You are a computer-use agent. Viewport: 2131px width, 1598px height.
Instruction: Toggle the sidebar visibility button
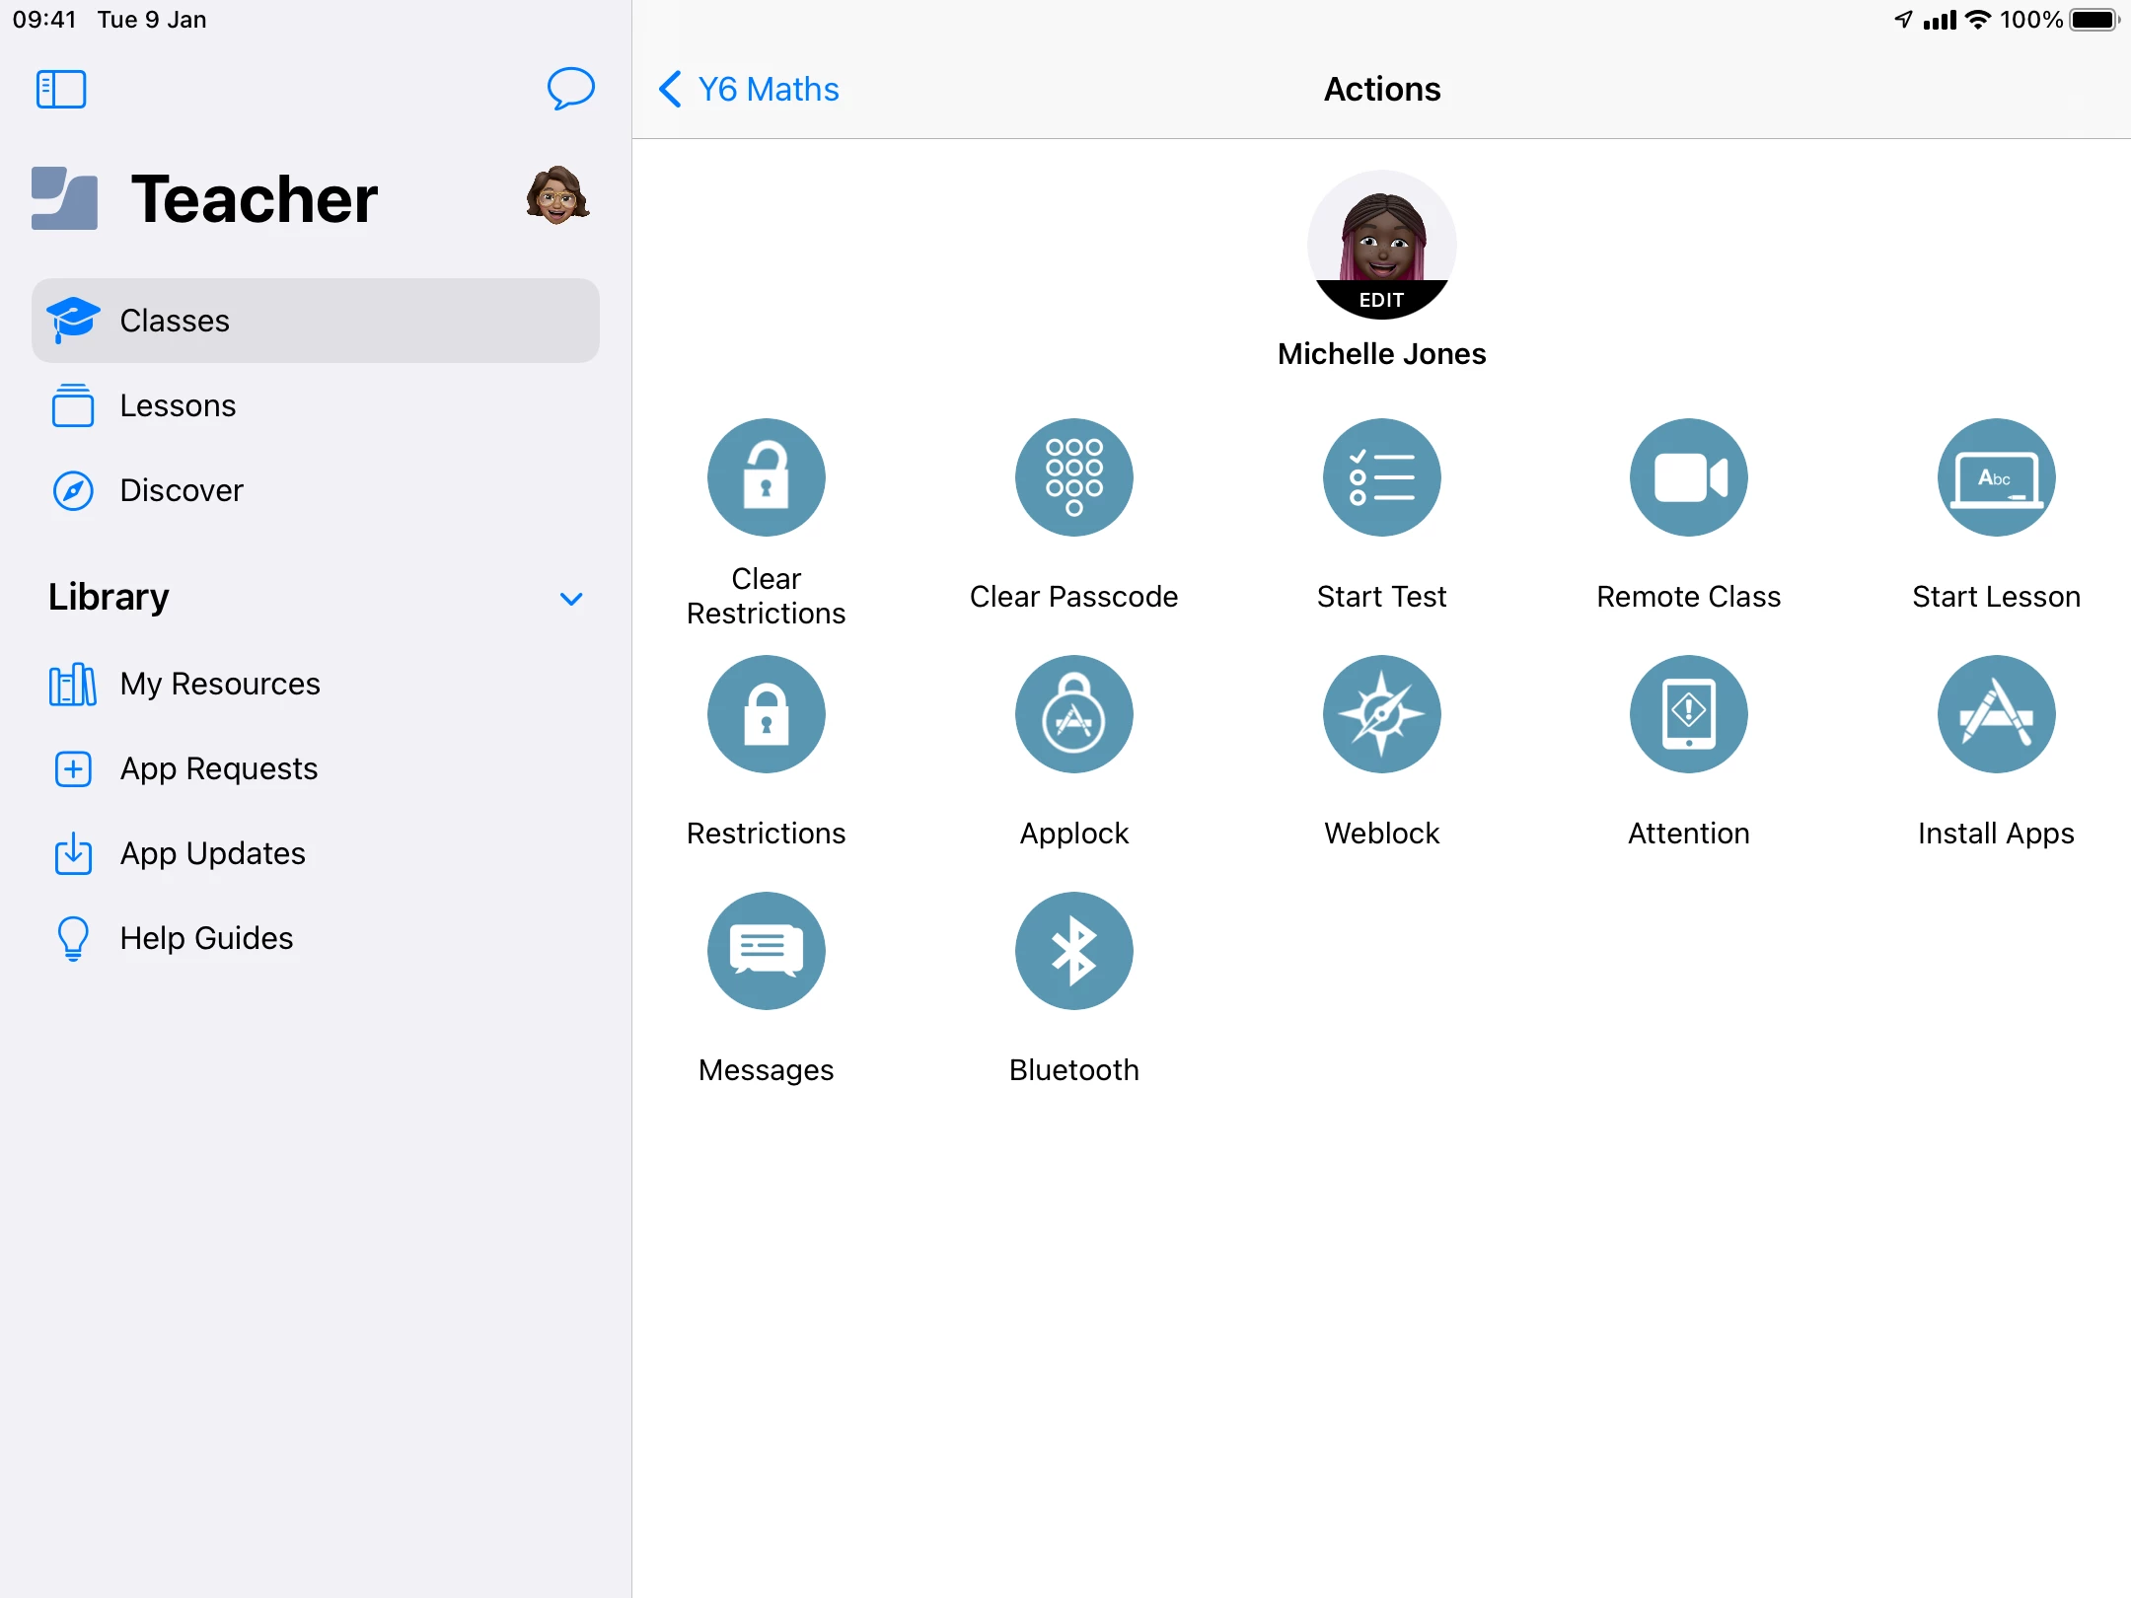coord(61,89)
